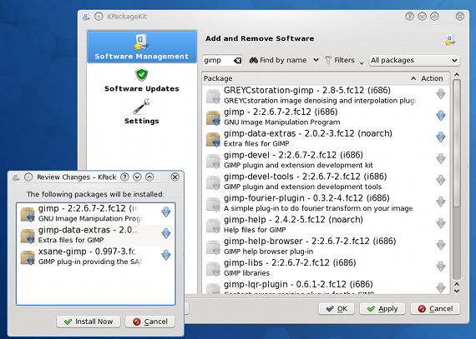Click Cancel in KPackageKit main window
The height and width of the screenshot is (339, 476).
tap(435, 309)
